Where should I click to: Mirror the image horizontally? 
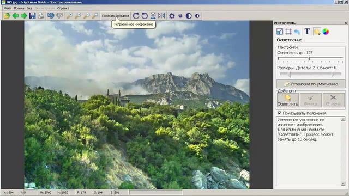161,16
